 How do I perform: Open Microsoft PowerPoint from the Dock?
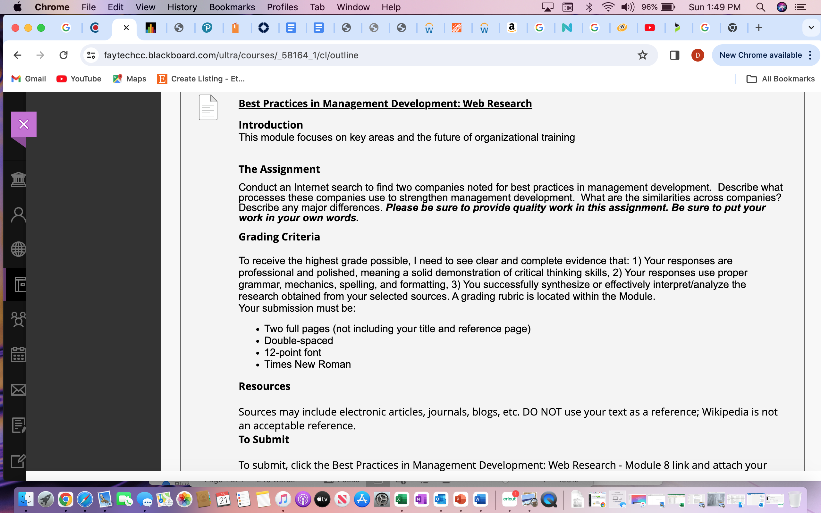coord(461,499)
